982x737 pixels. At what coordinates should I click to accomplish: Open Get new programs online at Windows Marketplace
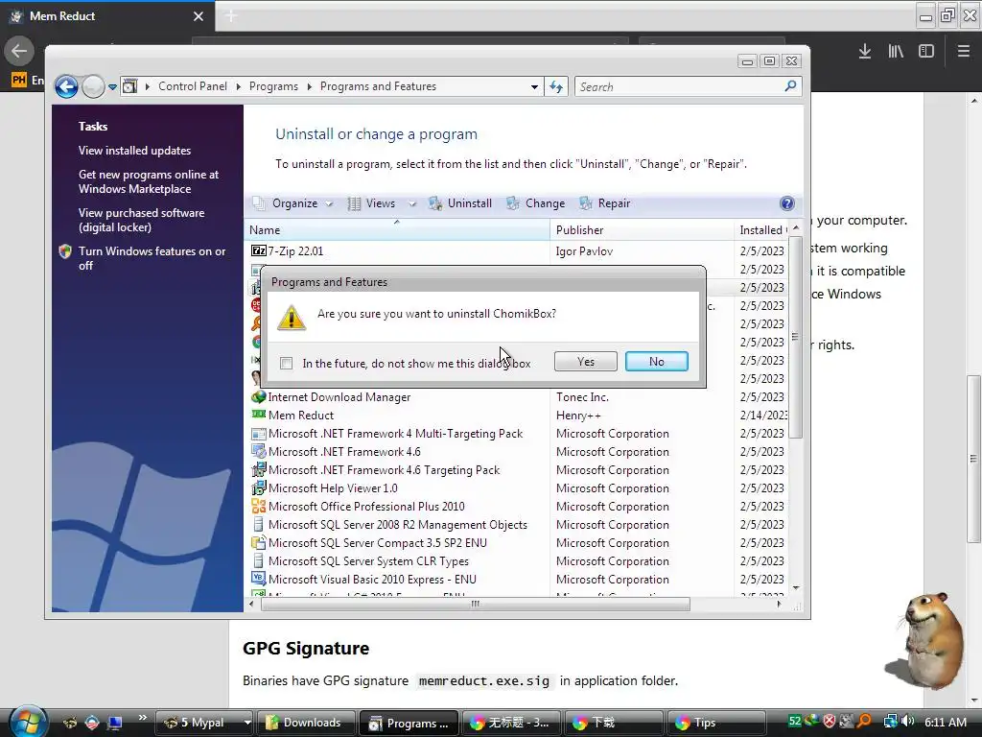[149, 181]
